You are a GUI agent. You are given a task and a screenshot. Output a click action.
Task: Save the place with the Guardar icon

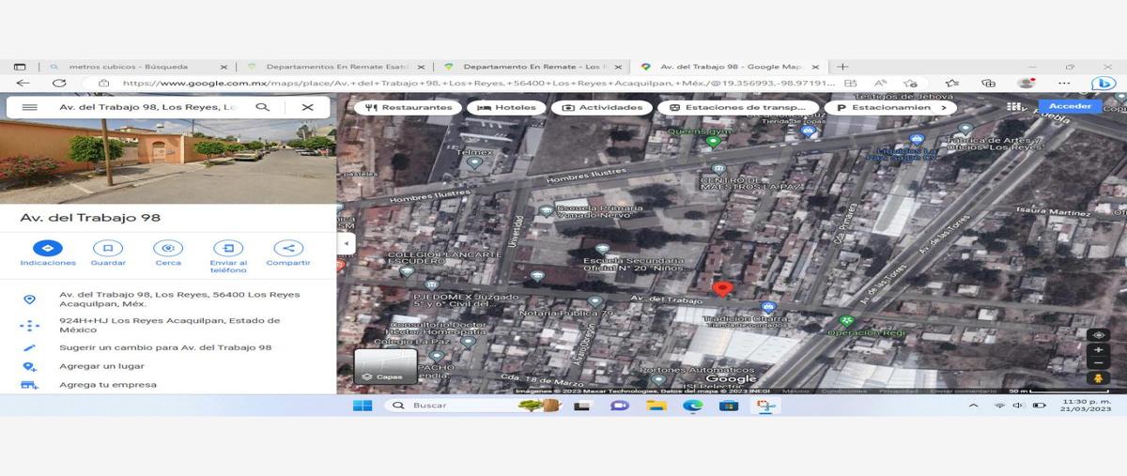coord(108,249)
